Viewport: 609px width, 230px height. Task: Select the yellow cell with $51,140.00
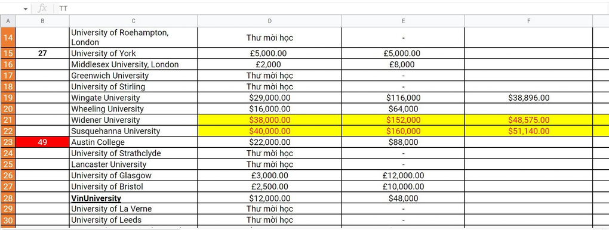click(x=528, y=131)
